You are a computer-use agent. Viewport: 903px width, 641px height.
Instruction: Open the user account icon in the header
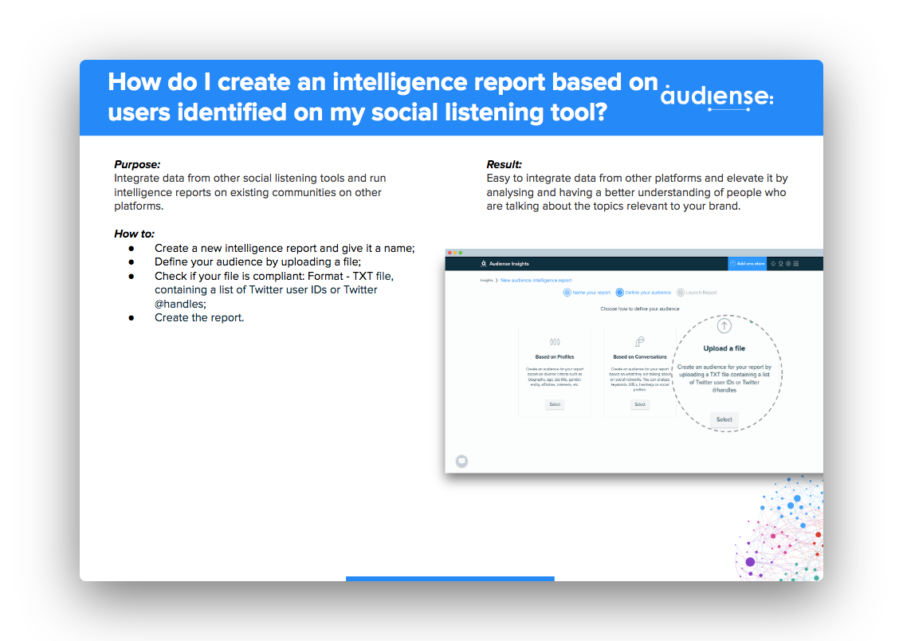click(781, 264)
